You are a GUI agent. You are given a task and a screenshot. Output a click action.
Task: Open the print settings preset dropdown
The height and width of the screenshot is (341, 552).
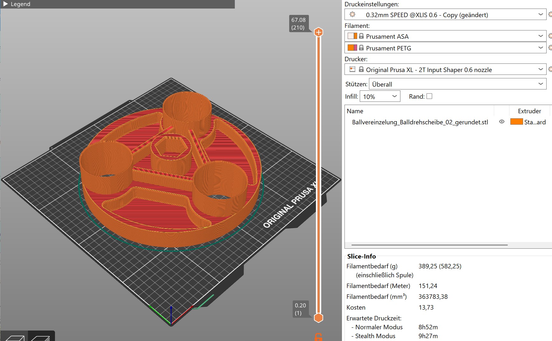pos(541,15)
